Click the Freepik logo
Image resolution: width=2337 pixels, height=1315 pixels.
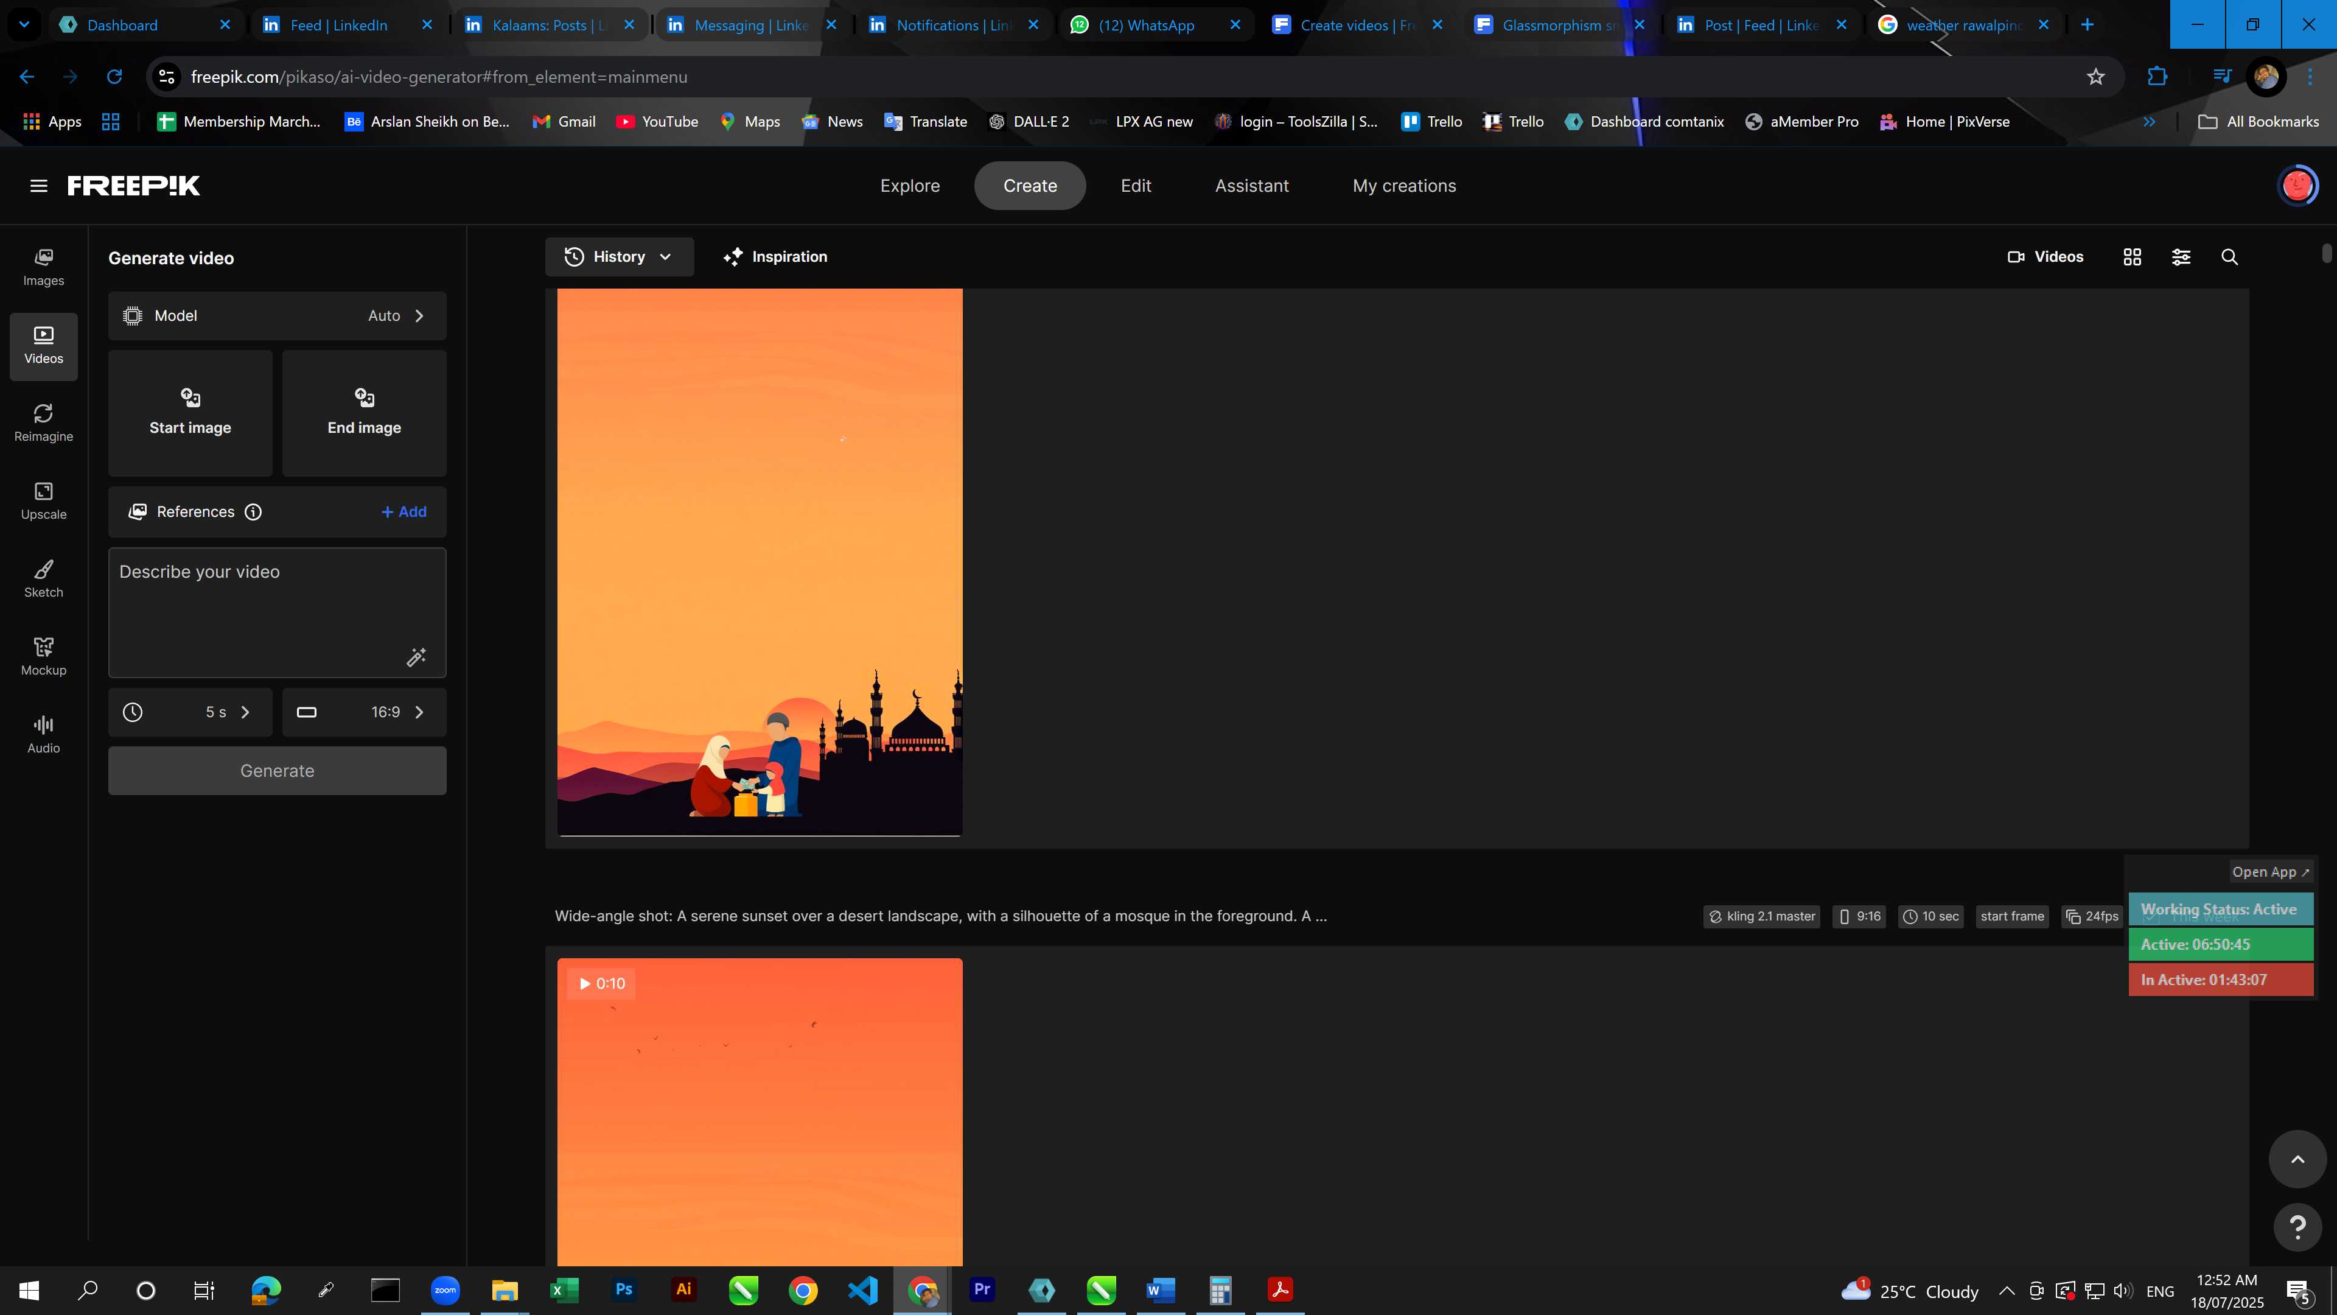click(x=134, y=186)
